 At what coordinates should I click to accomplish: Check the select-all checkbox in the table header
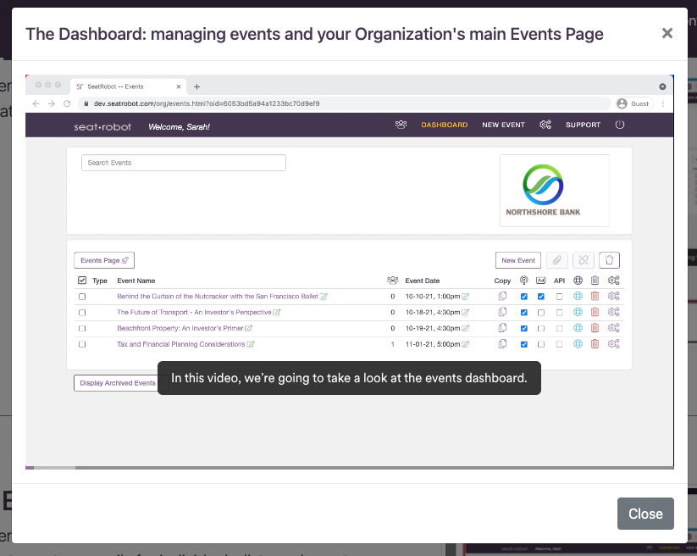point(82,280)
